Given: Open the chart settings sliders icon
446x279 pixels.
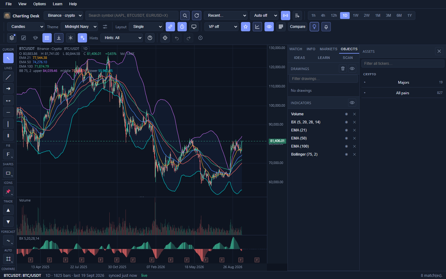Looking at the screenshot, I should pyautogui.click(x=105, y=27).
